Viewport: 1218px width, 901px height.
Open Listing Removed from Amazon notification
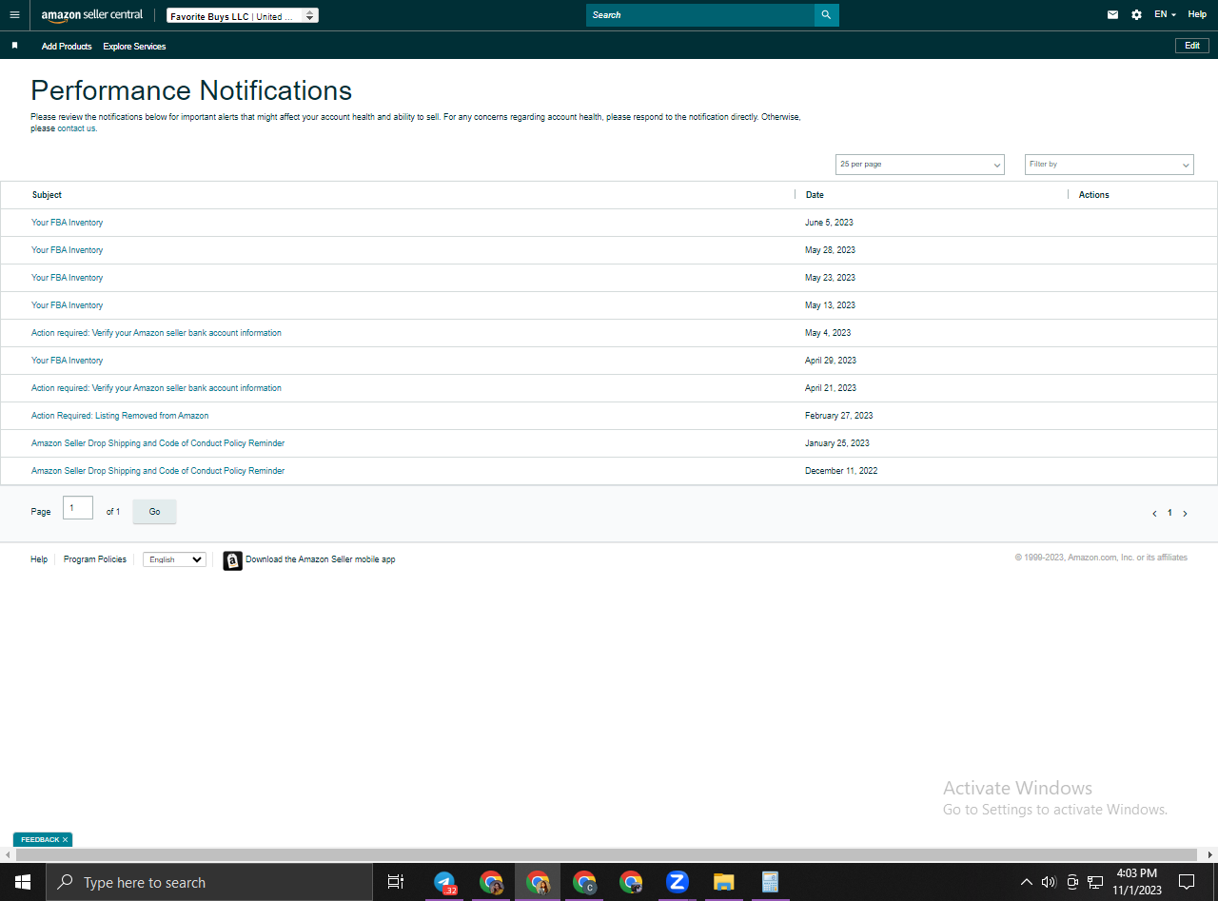click(120, 416)
